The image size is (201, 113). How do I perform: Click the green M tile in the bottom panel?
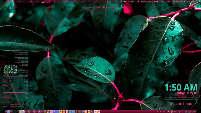(x=20, y=112)
